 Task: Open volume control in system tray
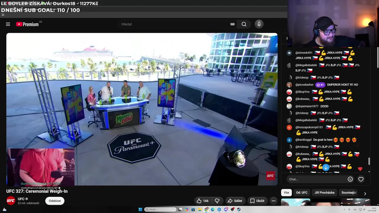click(x=364, y=209)
